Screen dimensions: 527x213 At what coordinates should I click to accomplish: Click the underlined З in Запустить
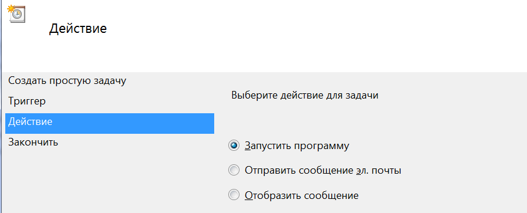pyautogui.click(x=248, y=146)
